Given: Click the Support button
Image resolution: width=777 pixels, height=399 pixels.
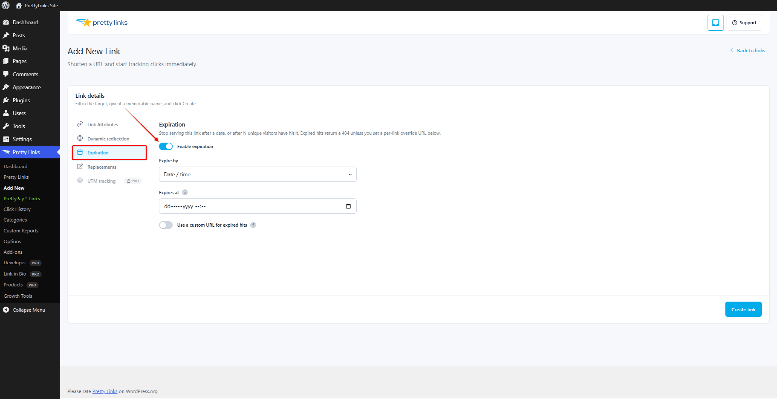Looking at the screenshot, I should [744, 22].
